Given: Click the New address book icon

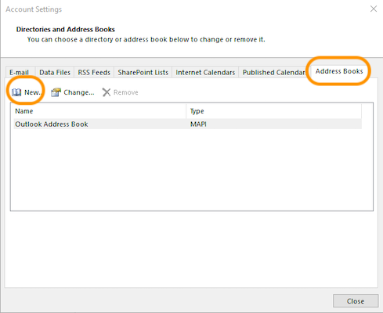Looking at the screenshot, I should tap(16, 92).
